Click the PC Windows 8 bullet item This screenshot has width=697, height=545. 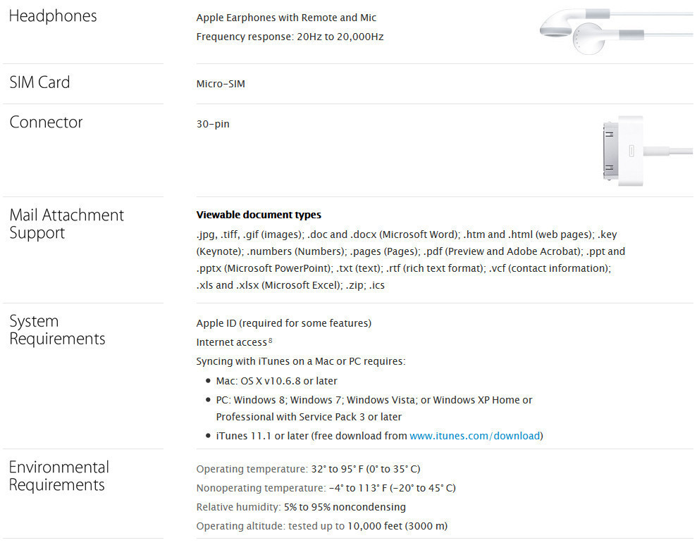point(374,400)
